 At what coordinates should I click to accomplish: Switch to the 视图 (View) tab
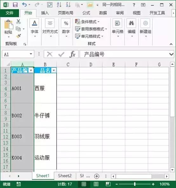pyautogui.click(x=137, y=13)
